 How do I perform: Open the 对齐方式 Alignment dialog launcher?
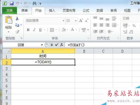[118, 38]
